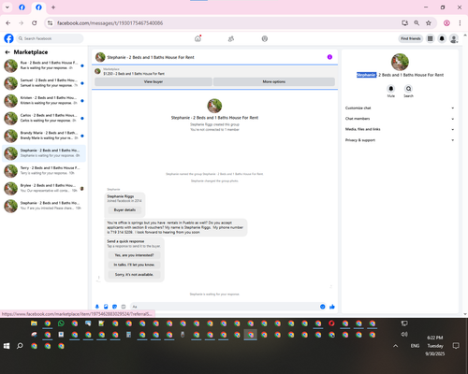Open Chrome zoom magnifier in address bar
This screenshot has width=468, height=374.
pyautogui.click(x=417, y=23)
